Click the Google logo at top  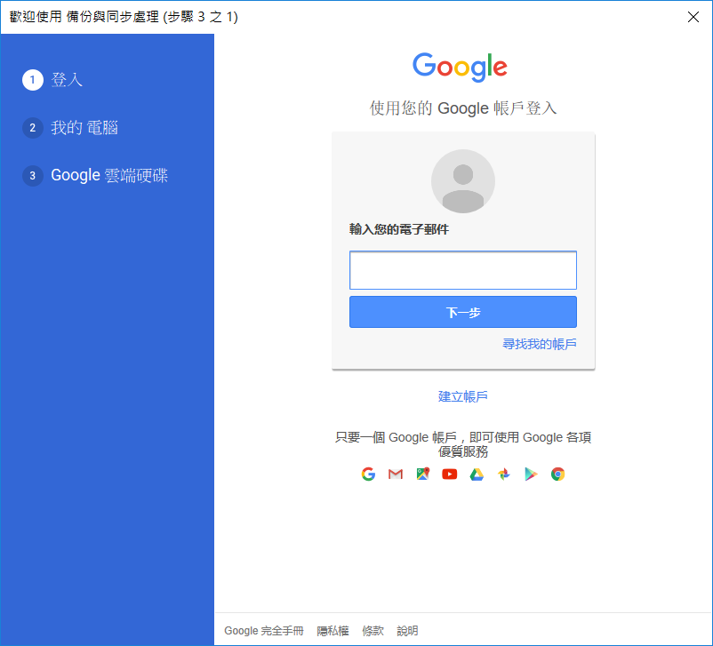[460, 68]
